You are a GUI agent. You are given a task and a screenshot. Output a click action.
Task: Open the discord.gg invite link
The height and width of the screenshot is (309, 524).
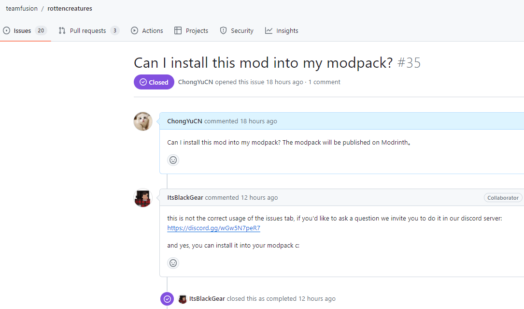click(213, 228)
